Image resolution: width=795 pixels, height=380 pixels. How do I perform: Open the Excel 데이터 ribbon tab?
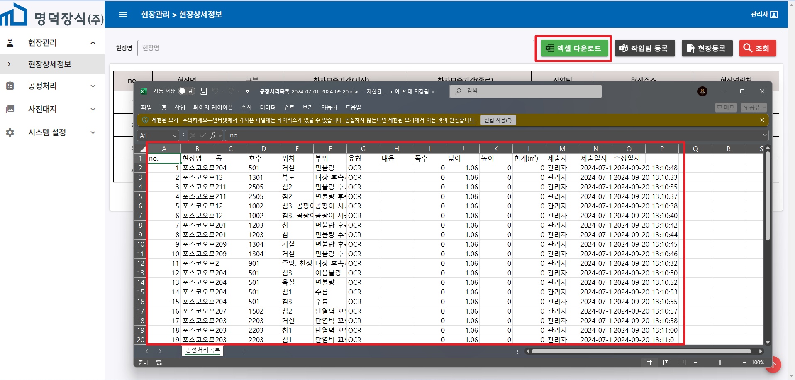(x=268, y=107)
